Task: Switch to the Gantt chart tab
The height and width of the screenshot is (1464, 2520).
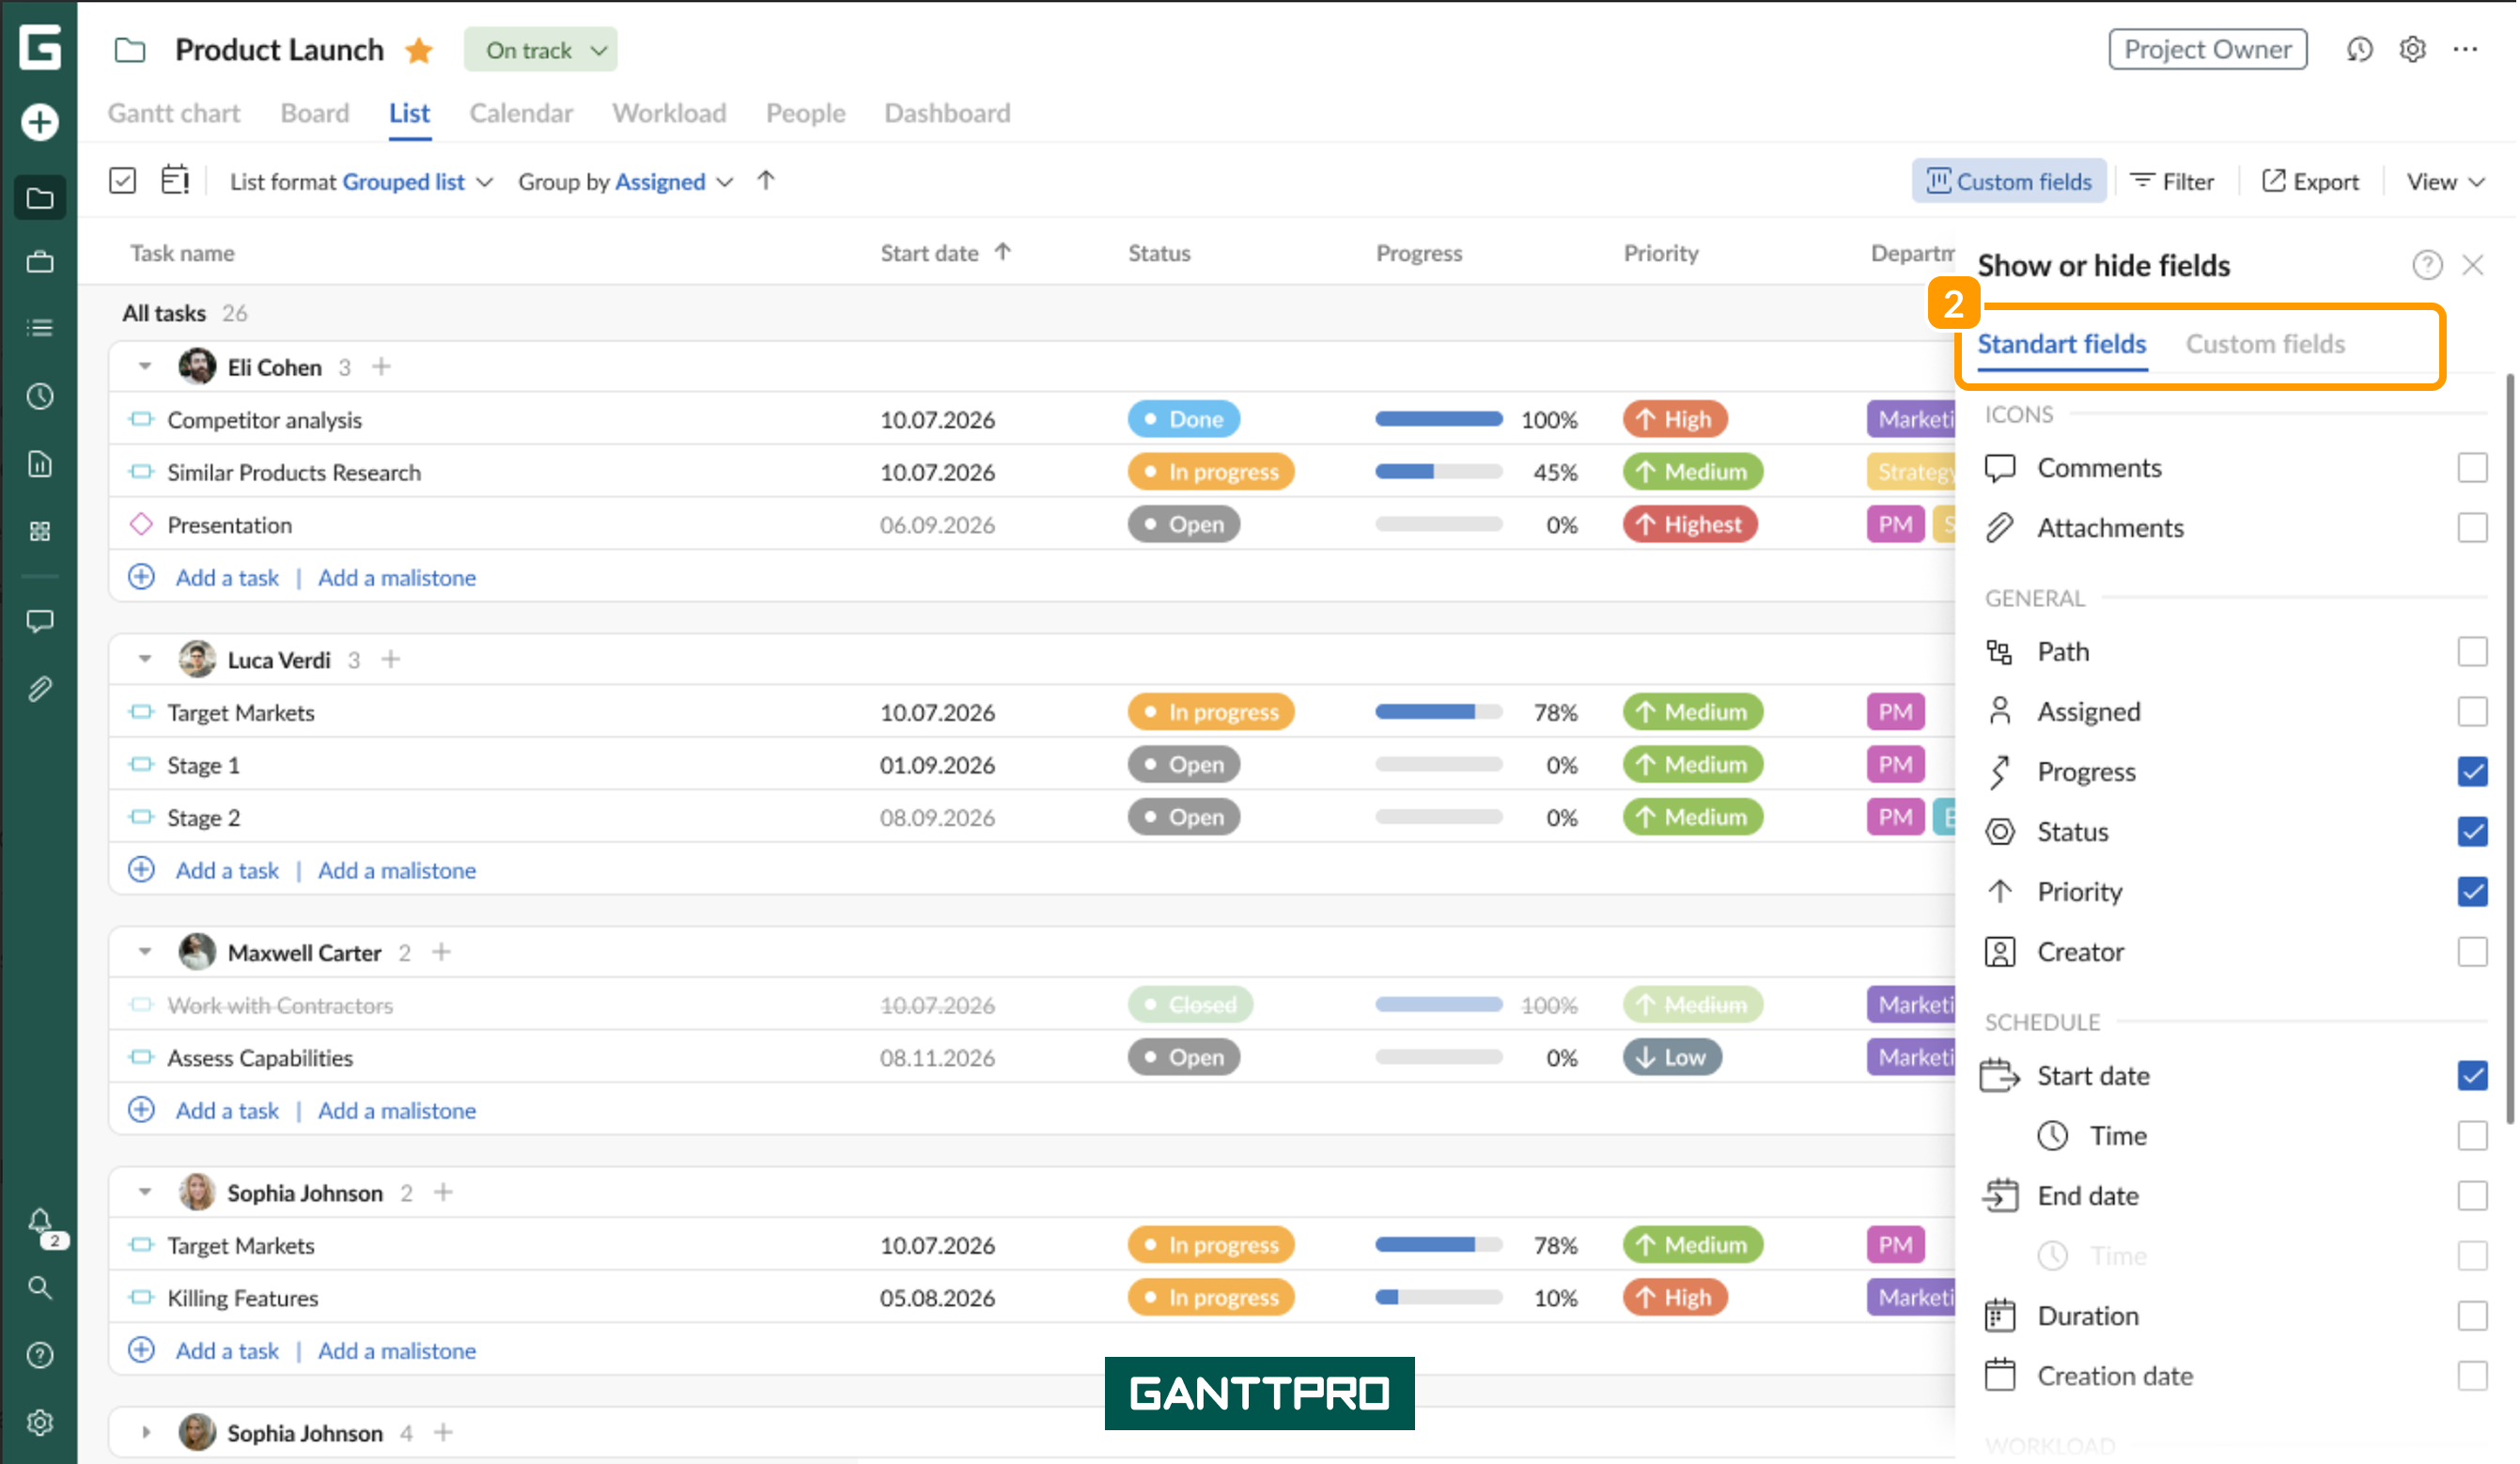Action: coord(174,113)
